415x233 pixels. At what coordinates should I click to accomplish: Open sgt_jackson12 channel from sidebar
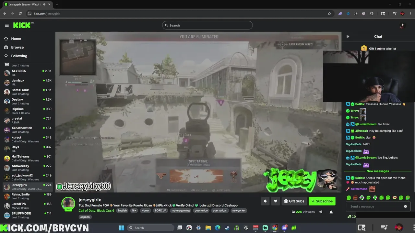coord(28,177)
